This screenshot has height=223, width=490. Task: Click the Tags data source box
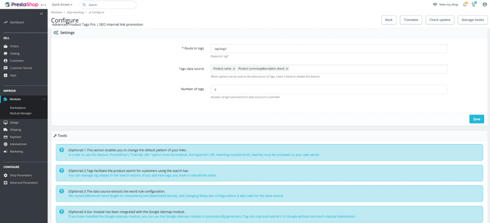[329, 69]
